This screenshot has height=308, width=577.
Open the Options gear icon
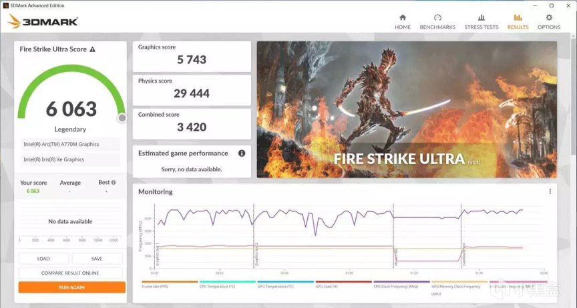coord(549,17)
